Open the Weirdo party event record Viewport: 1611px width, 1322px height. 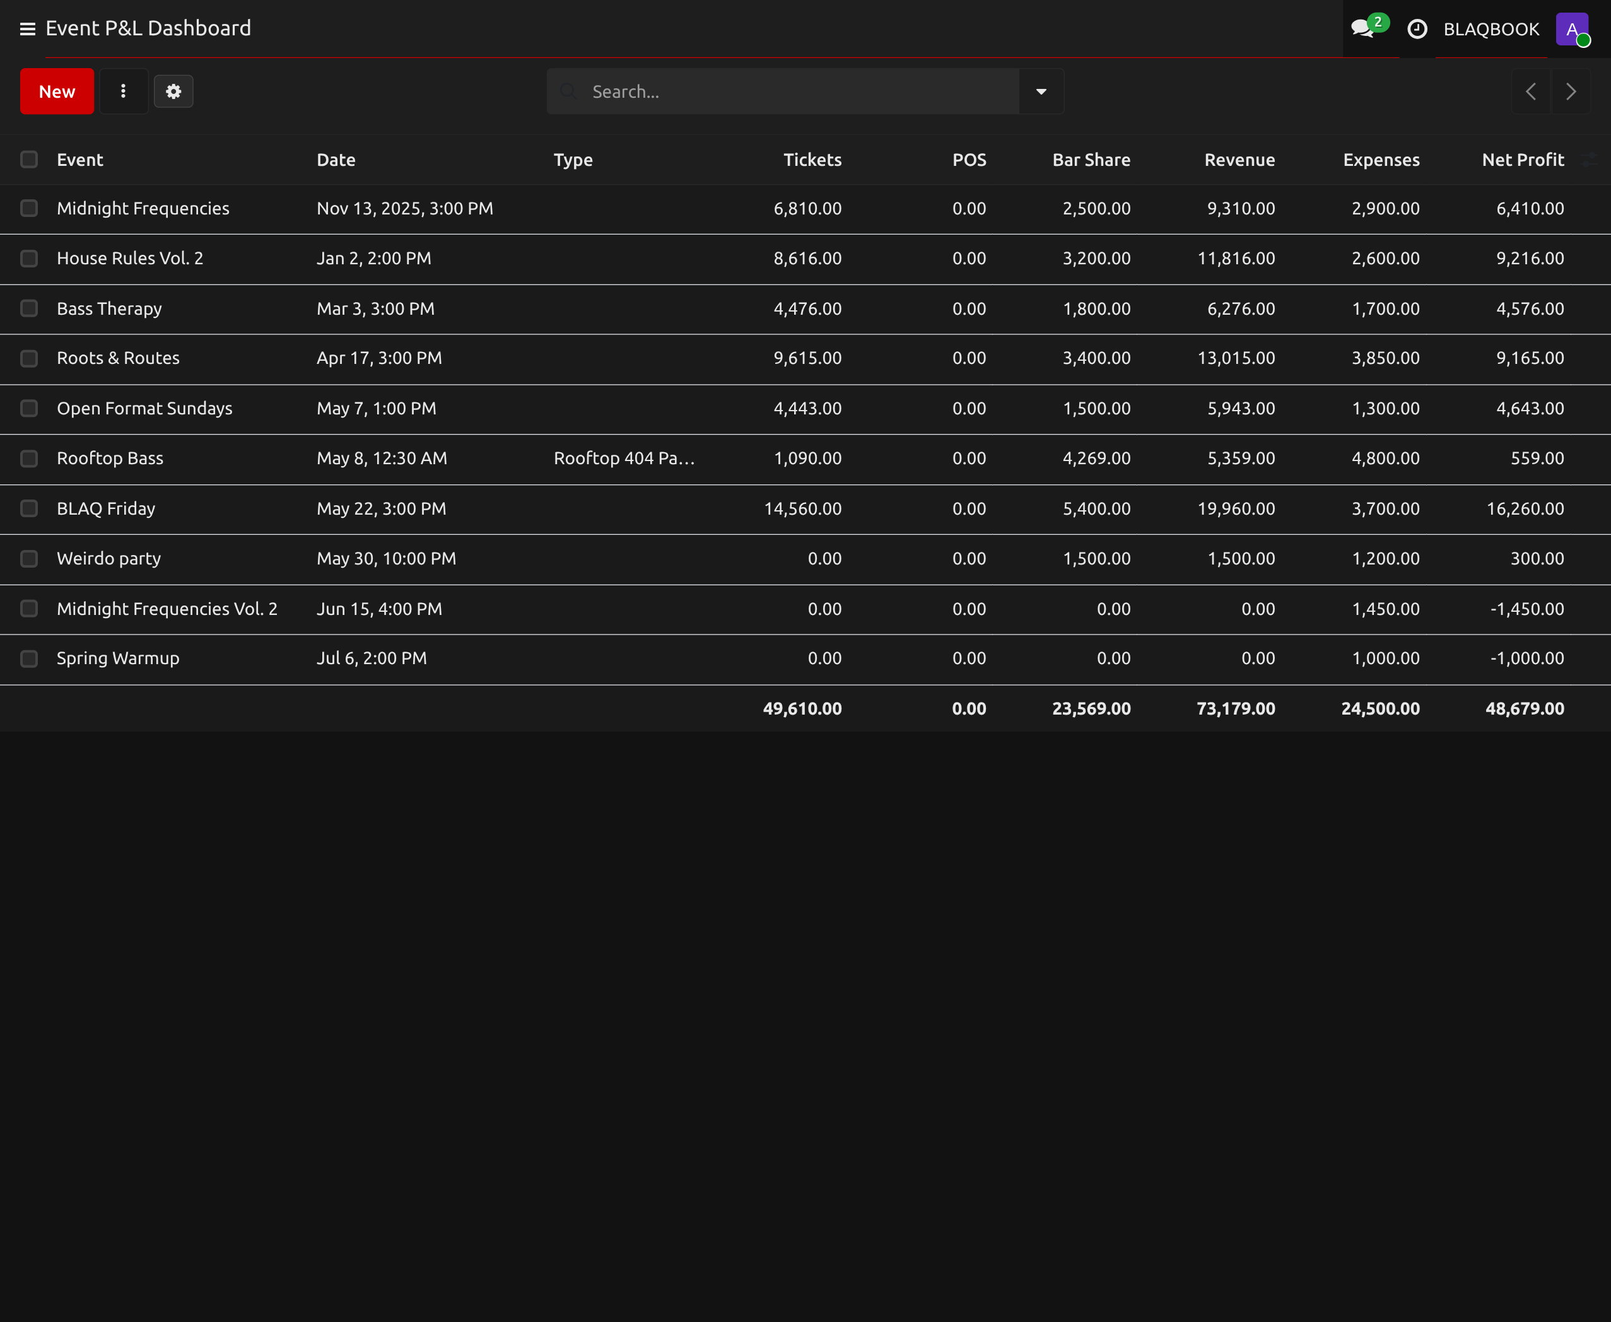pyautogui.click(x=109, y=558)
